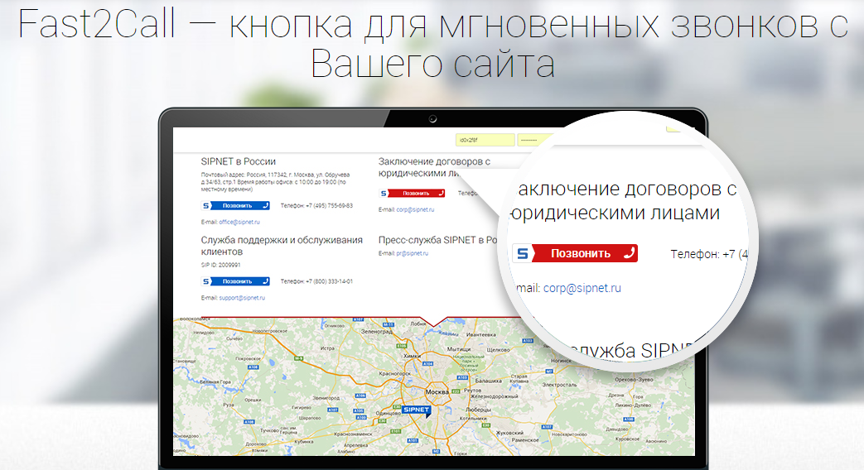
Task: Click the Орехово-Зуево label on the map
Action: point(634,380)
